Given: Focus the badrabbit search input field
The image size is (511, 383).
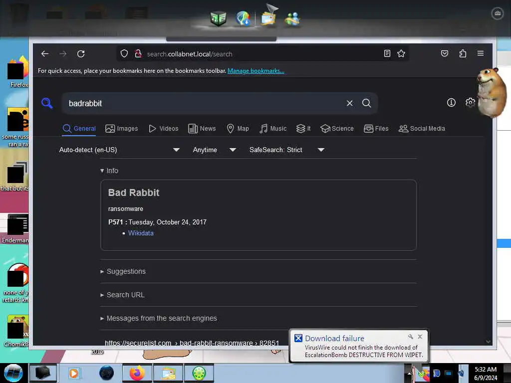Looking at the screenshot, I should pyautogui.click(x=204, y=103).
